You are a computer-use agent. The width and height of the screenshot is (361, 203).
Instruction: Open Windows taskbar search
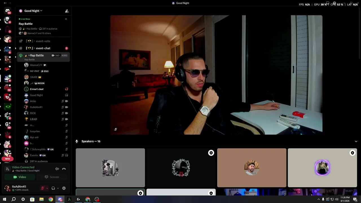(14, 199)
